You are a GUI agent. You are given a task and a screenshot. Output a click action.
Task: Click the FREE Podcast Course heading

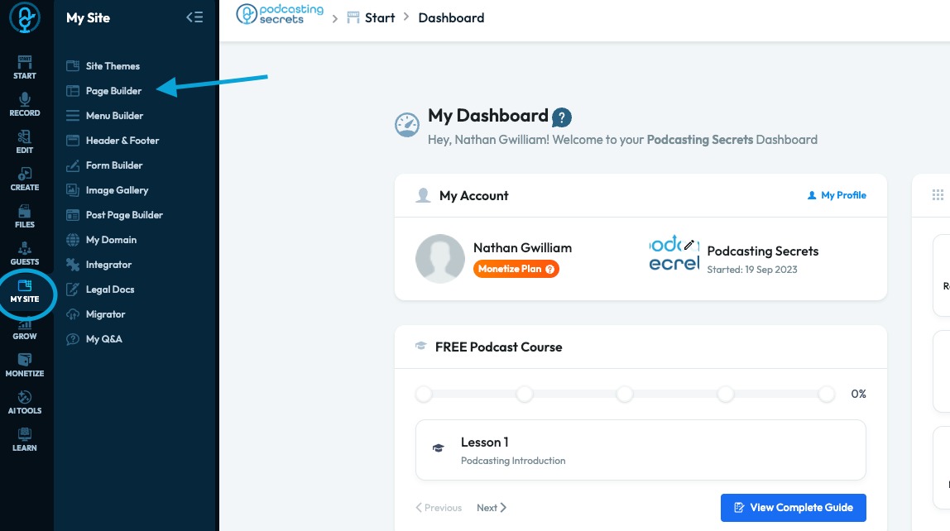click(x=499, y=347)
